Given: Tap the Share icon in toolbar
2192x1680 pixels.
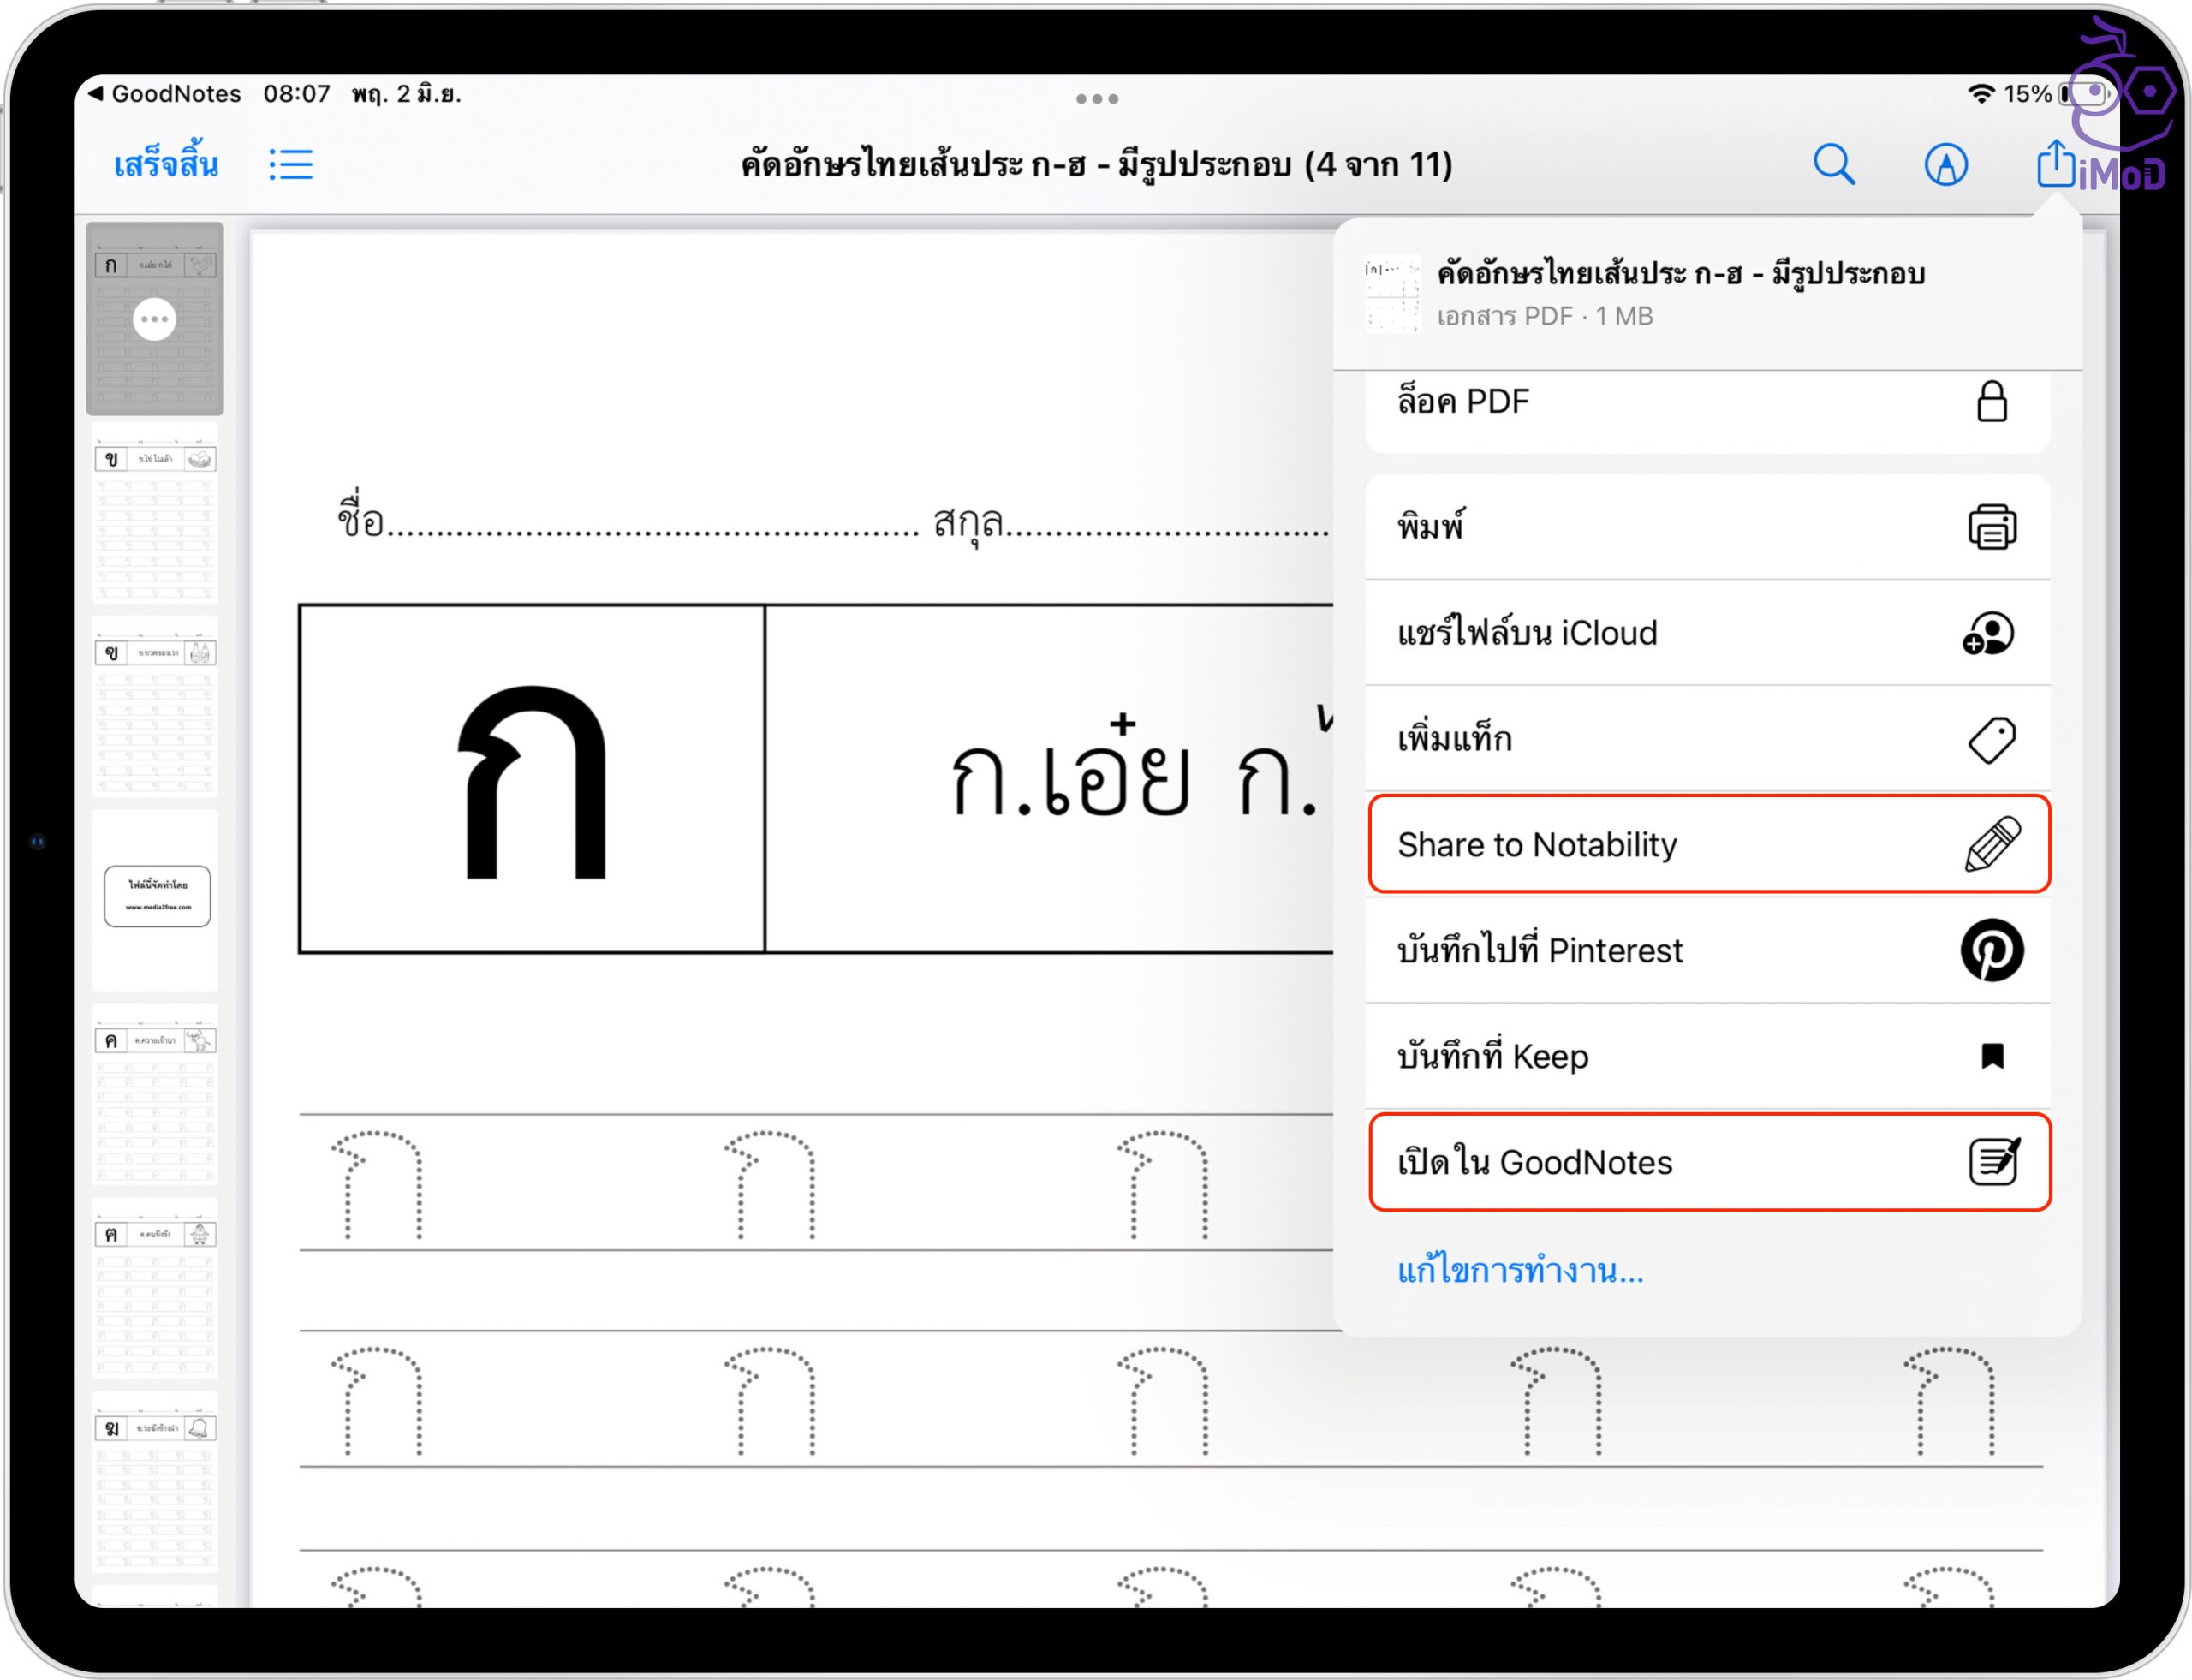Looking at the screenshot, I should [2055, 163].
